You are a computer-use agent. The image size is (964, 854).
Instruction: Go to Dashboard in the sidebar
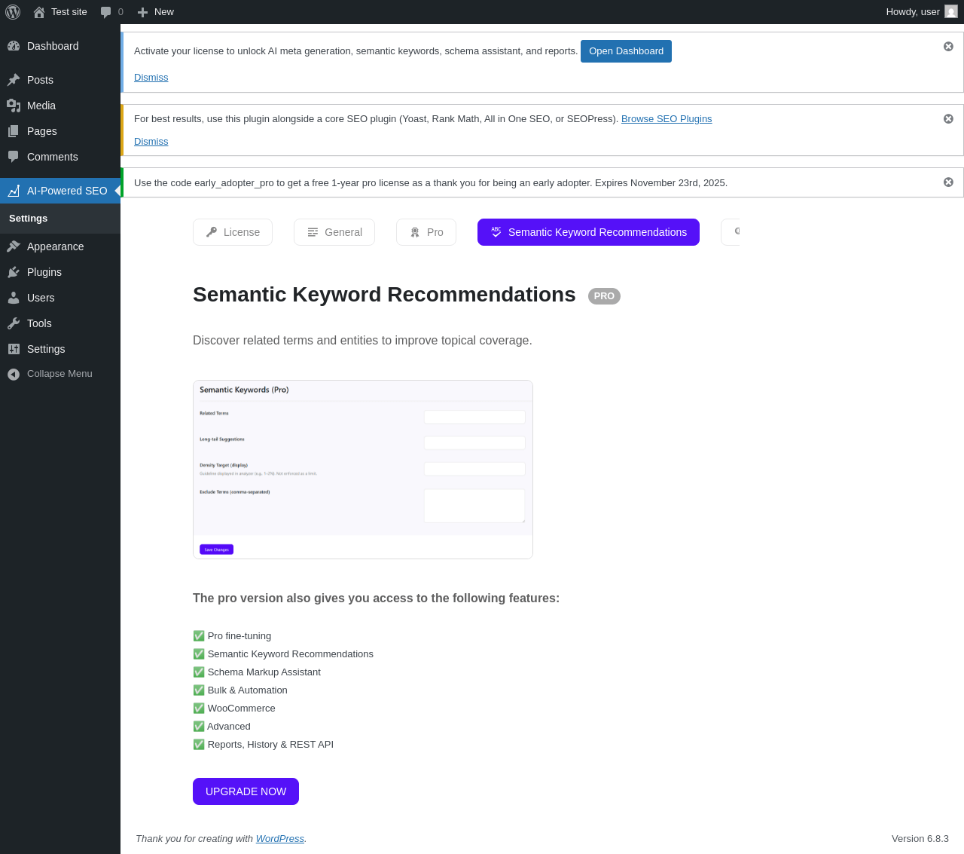pyautogui.click(x=53, y=46)
